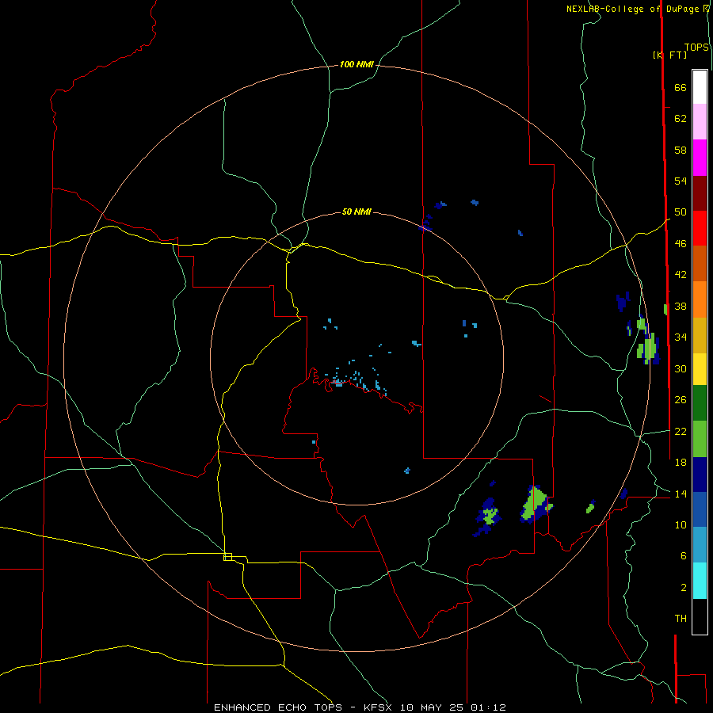
Task: Click the black TH threshold legend block
Action: (700, 616)
